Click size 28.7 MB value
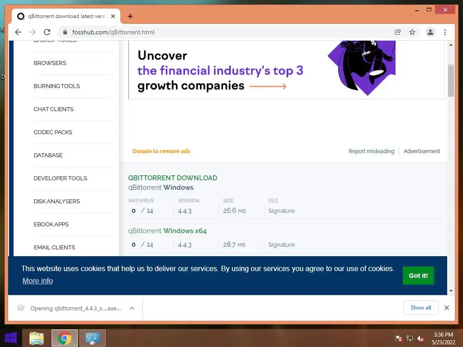Image resolution: width=463 pixels, height=347 pixels. tap(234, 244)
